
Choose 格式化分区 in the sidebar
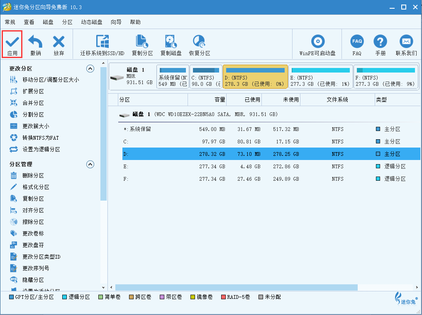29,187
